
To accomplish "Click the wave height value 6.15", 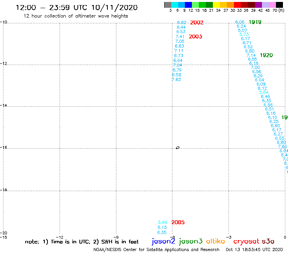I will (x=162, y=227).
